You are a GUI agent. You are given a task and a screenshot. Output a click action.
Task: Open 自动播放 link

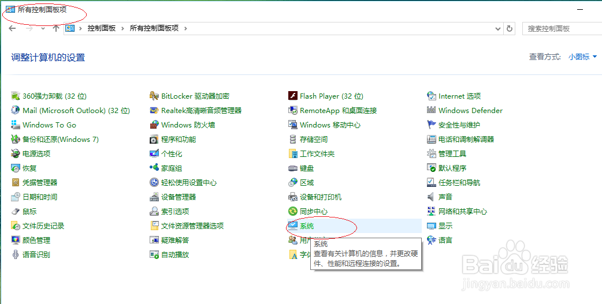point(175,254)
